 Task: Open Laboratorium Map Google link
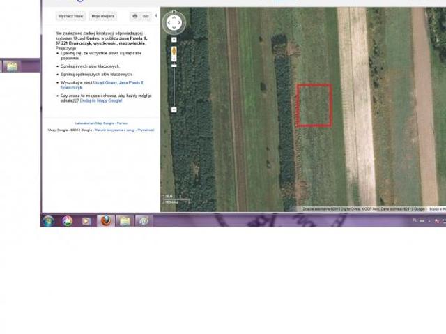95,123
